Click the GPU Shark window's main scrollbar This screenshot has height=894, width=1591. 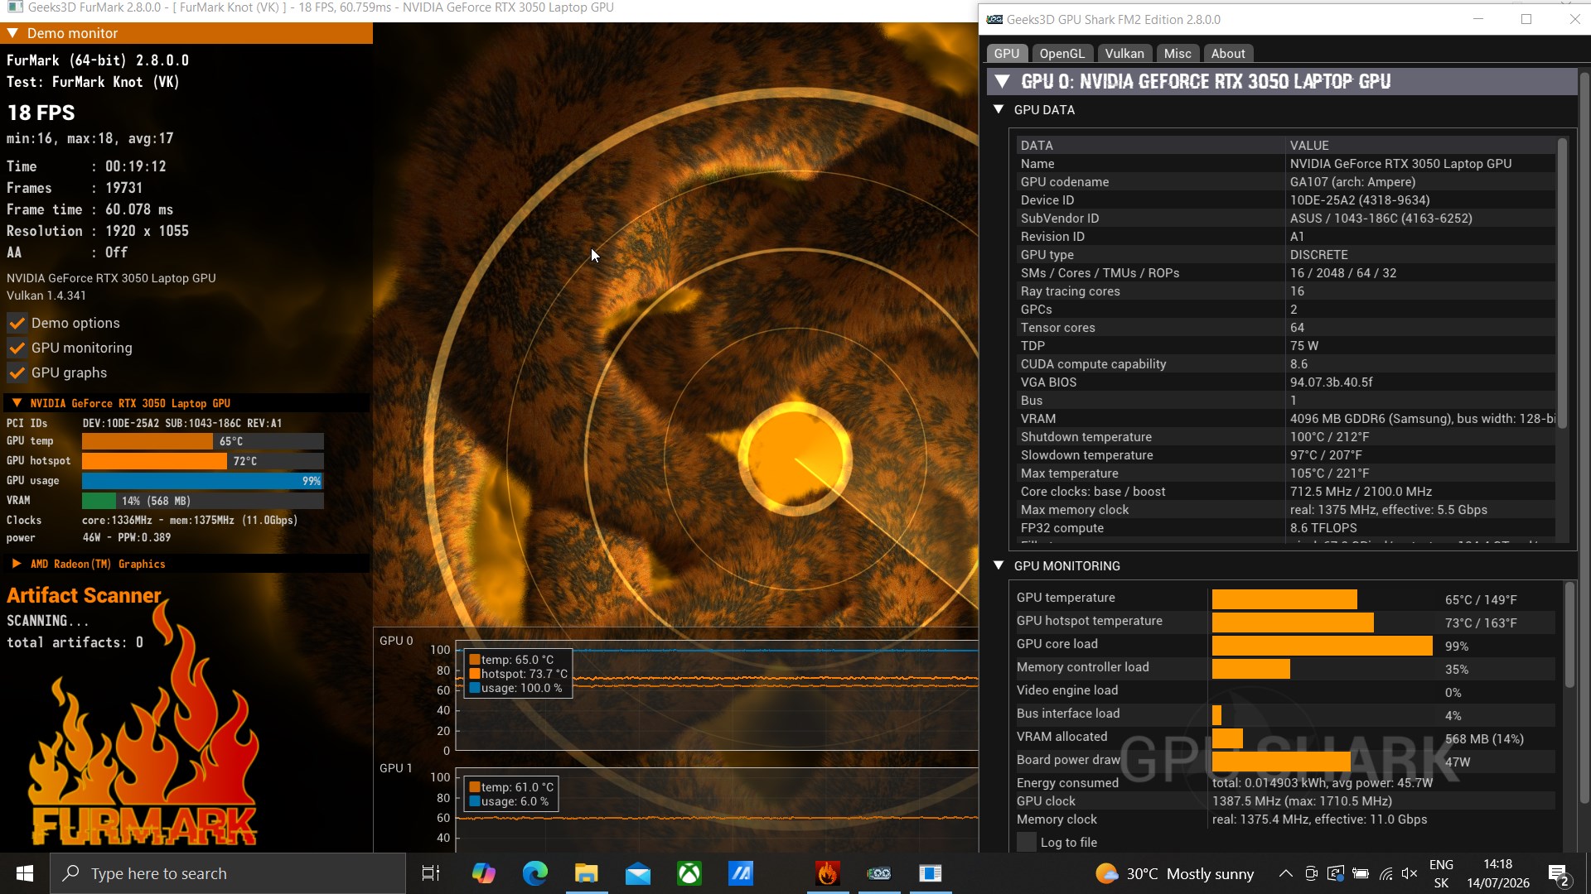click(1584, 439)
